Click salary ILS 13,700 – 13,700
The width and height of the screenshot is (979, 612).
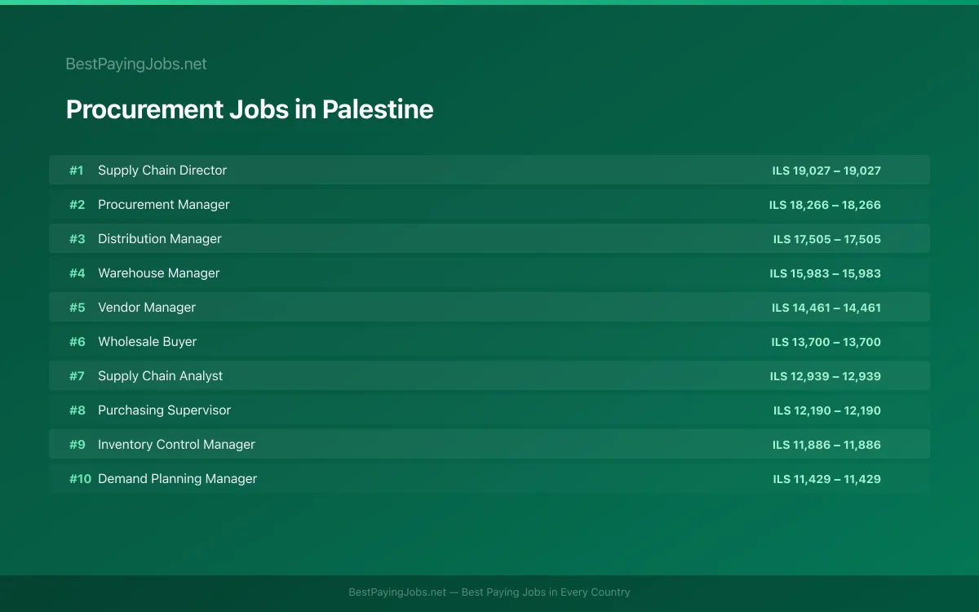pos(826,342)
